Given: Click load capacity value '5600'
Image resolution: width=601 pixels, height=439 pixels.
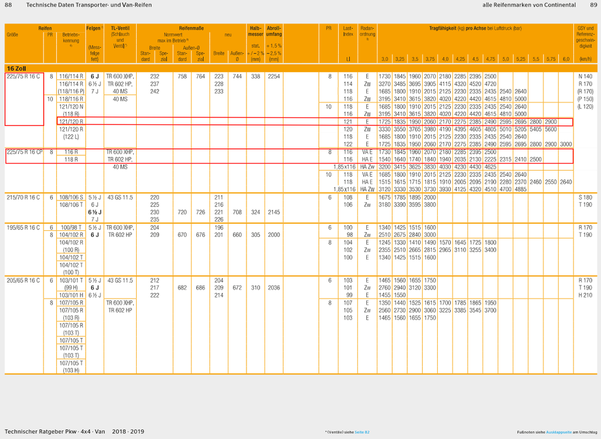Looking at the screenshot, I should pyautogui.click(x=551, y=130).
